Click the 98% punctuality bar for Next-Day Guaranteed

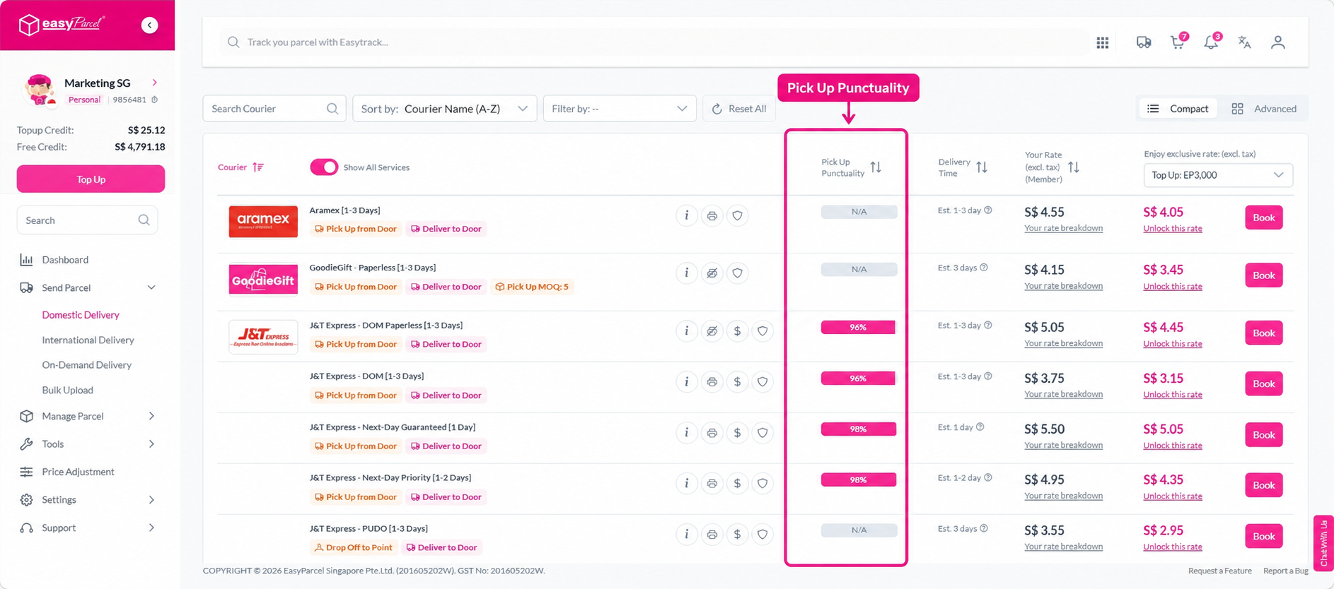tap(858, 429)
